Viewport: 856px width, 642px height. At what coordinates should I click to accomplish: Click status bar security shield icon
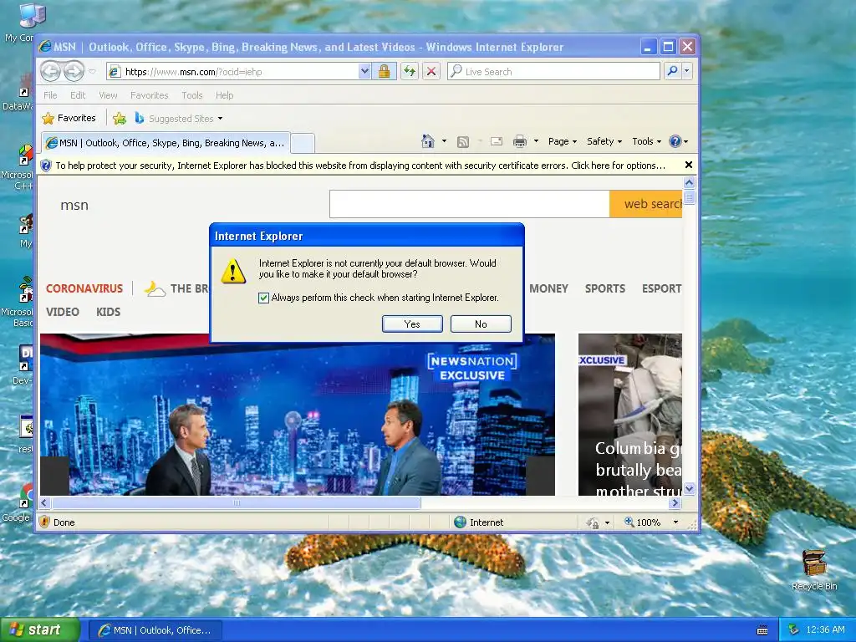(x=45, y=522)
